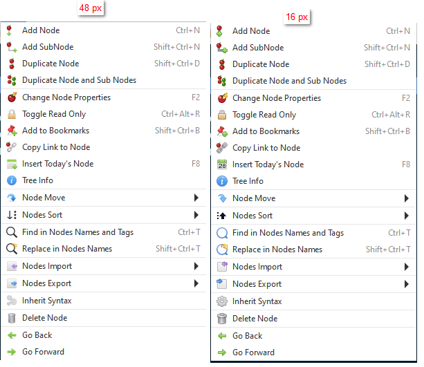The image size is (424, 367).
Task: Click the blue Tree Info icon in left menu
Action: tap(12, 180)
